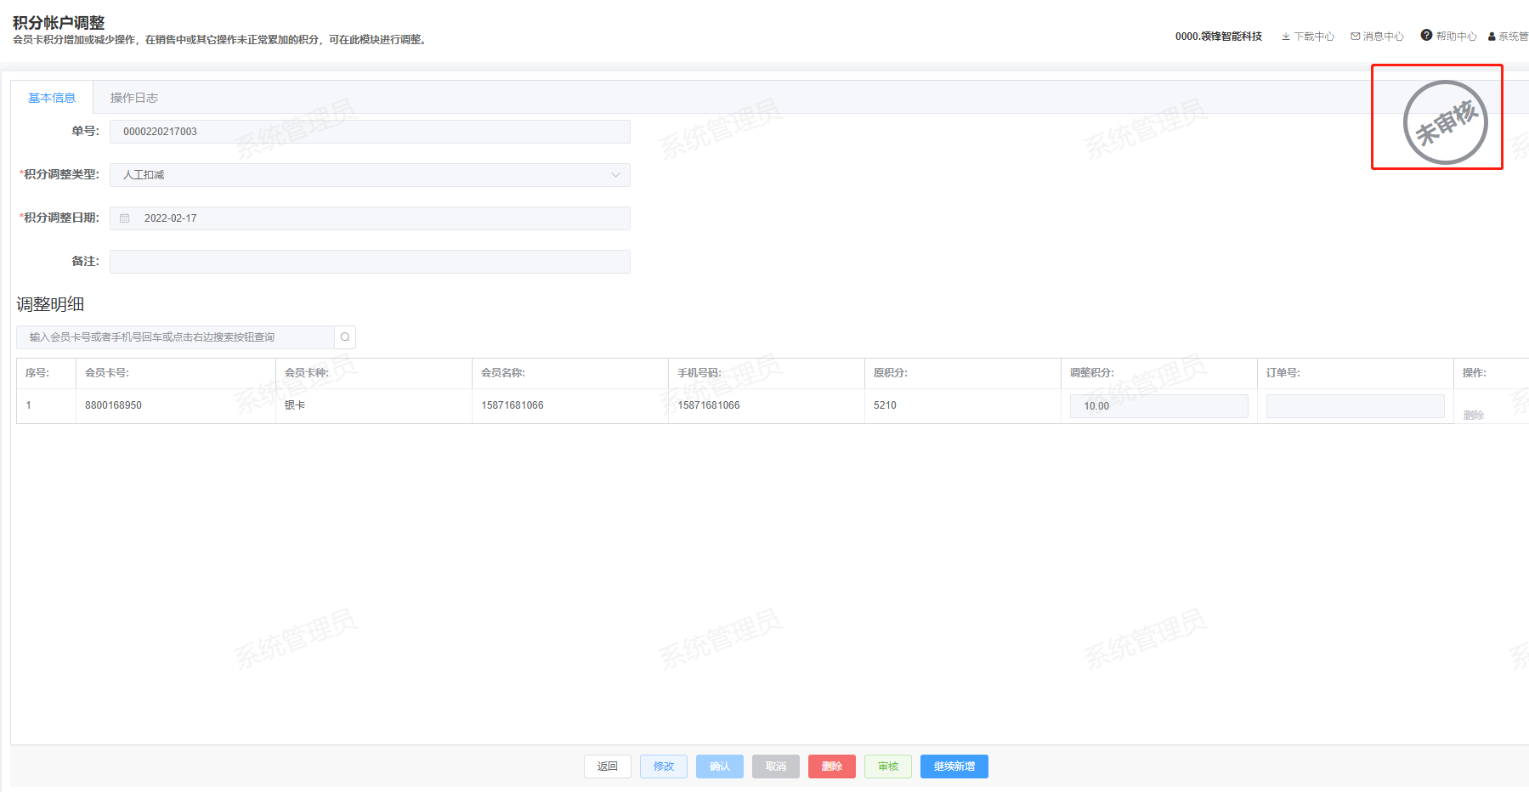This screenshot has height=792, width=1529.
Task: Click original points value 5210
Action: pos(885,405)
